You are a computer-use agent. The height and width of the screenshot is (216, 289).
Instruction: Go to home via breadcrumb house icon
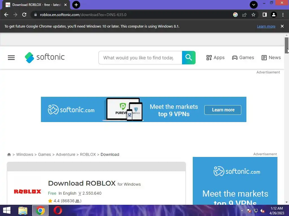click(x=9, y=154)
